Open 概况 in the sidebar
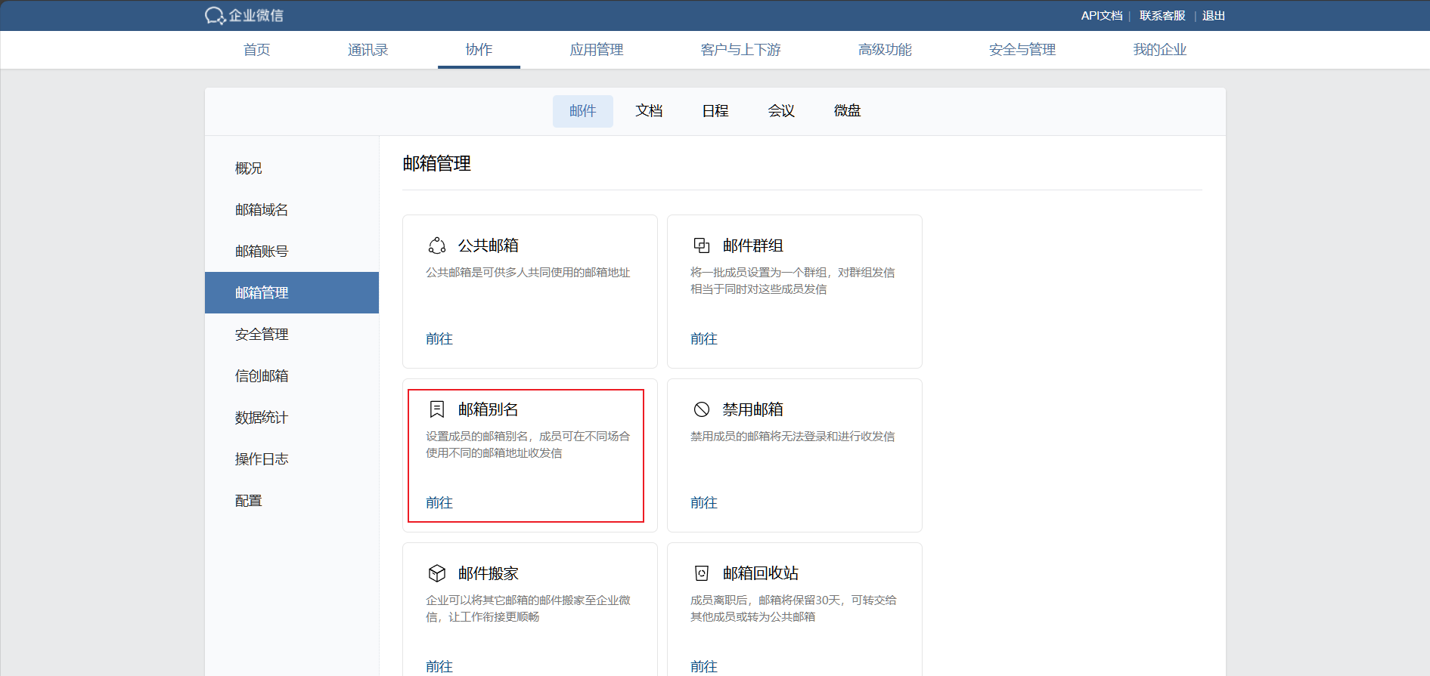Screen dimensions: 1430x676 [x=292, y=168]
